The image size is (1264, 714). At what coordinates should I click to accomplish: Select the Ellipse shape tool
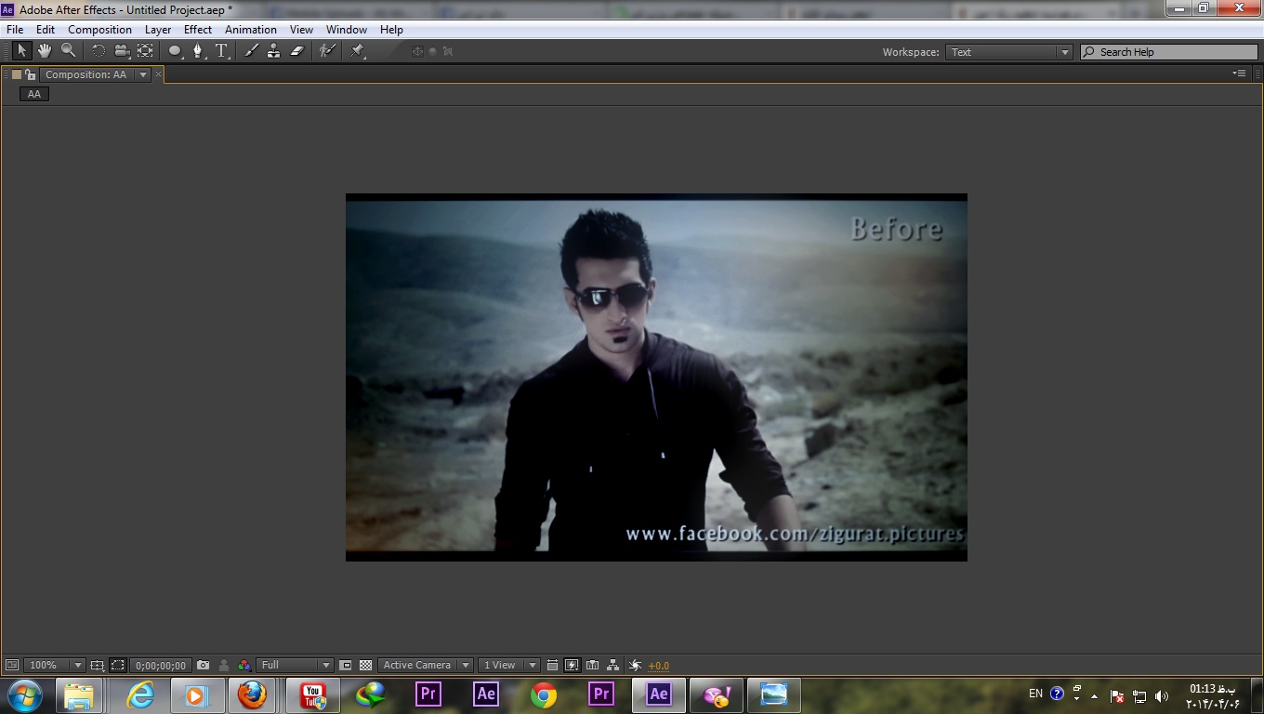[x=175, y=51]
